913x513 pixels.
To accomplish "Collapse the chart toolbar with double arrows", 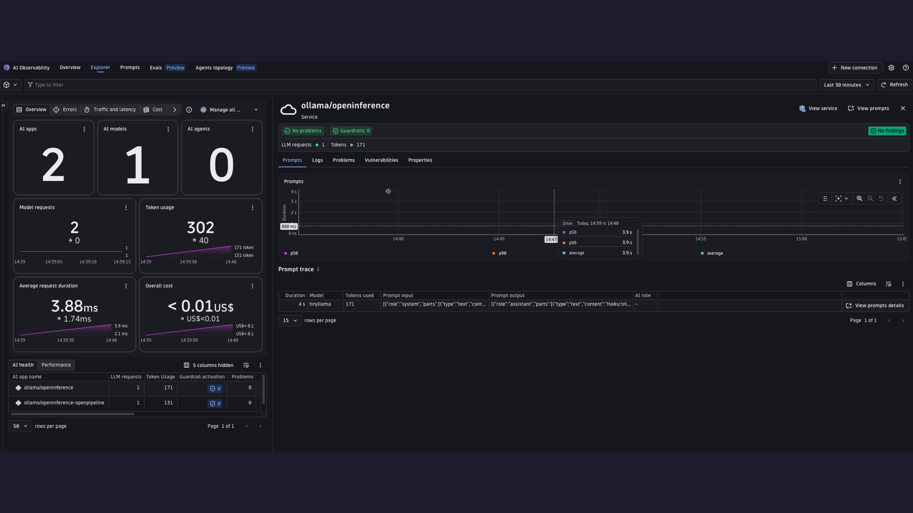I will click(x=894, y=199).
